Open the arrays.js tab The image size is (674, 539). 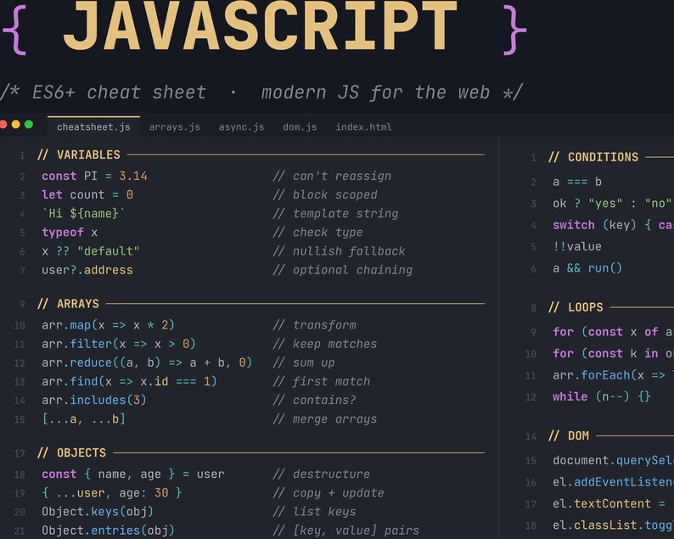coord(175,126)
